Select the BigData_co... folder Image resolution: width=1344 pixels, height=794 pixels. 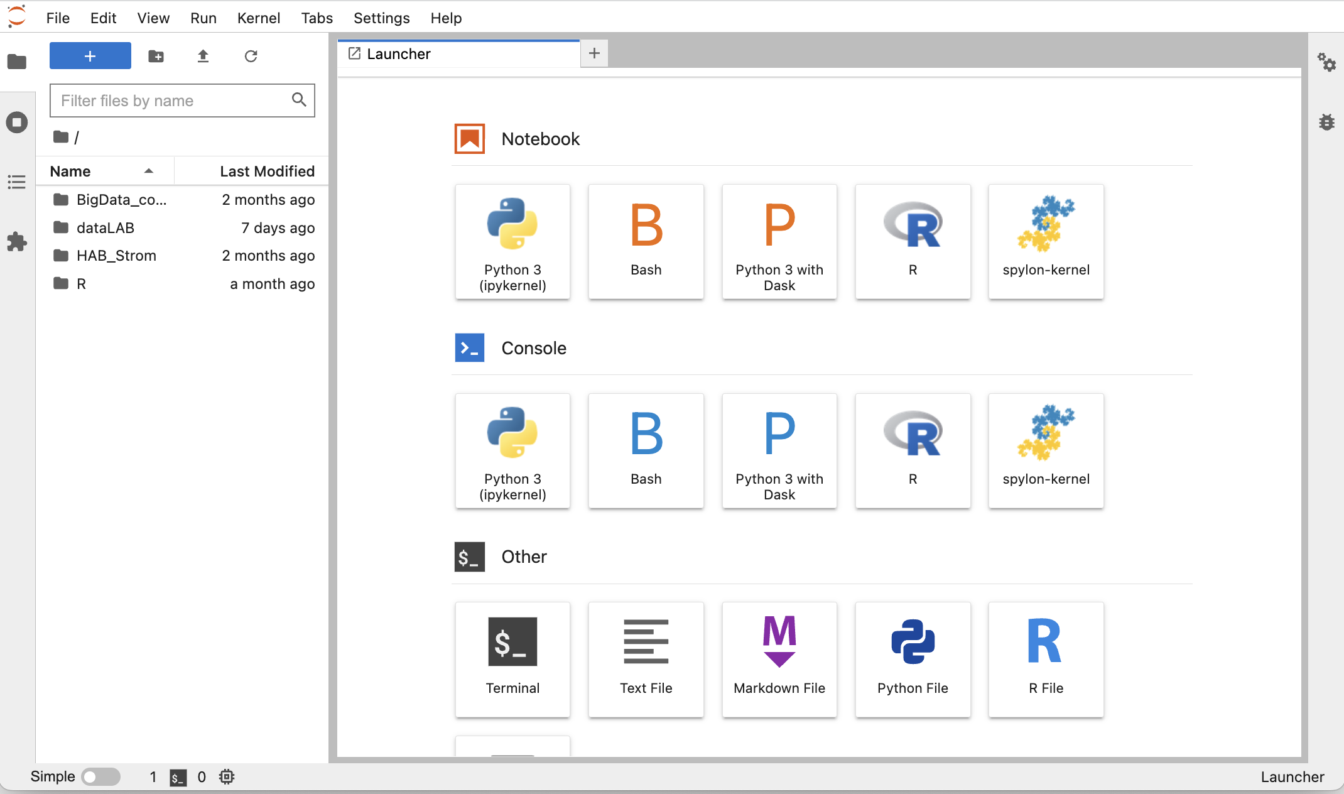tap(182, 200)
